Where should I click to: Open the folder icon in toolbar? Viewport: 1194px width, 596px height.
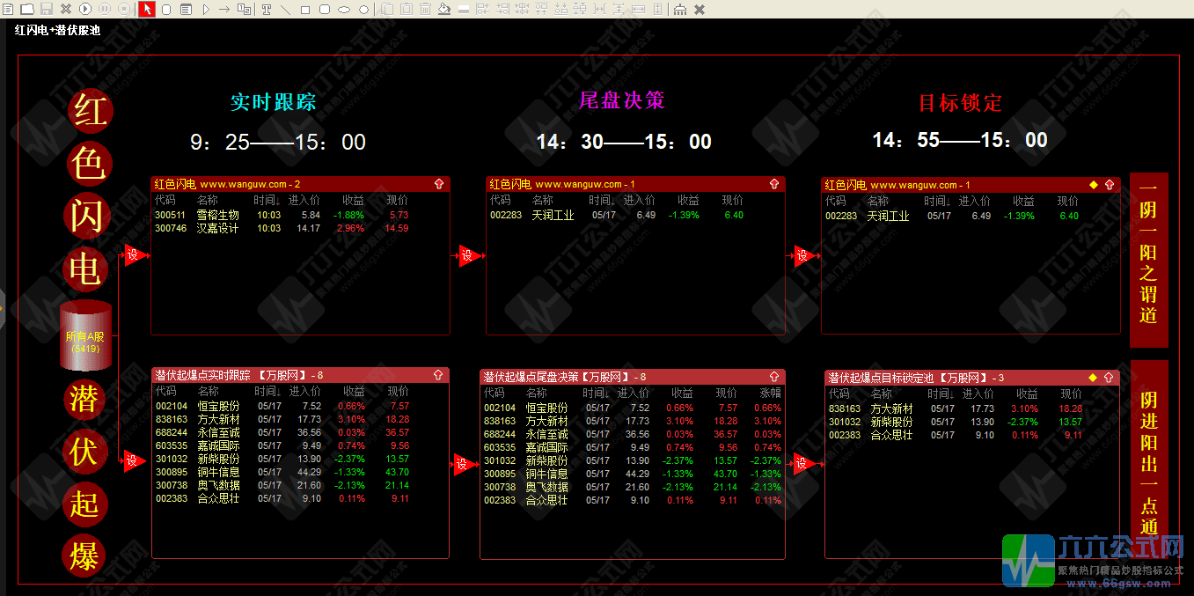pyautogui.click(x=27, y=9)
